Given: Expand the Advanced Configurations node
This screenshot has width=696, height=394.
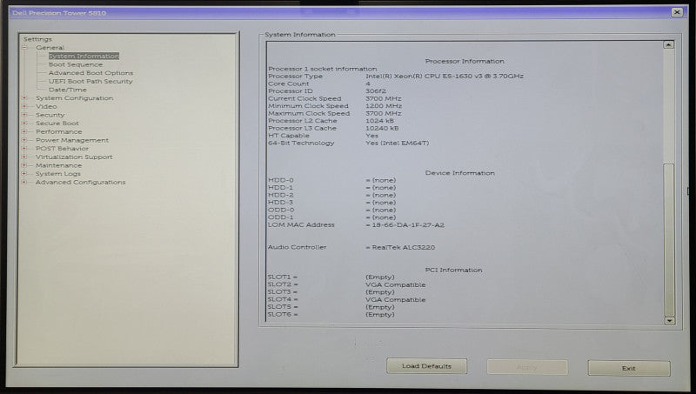Looking at the screenshot, I should [x=25, y=183].
